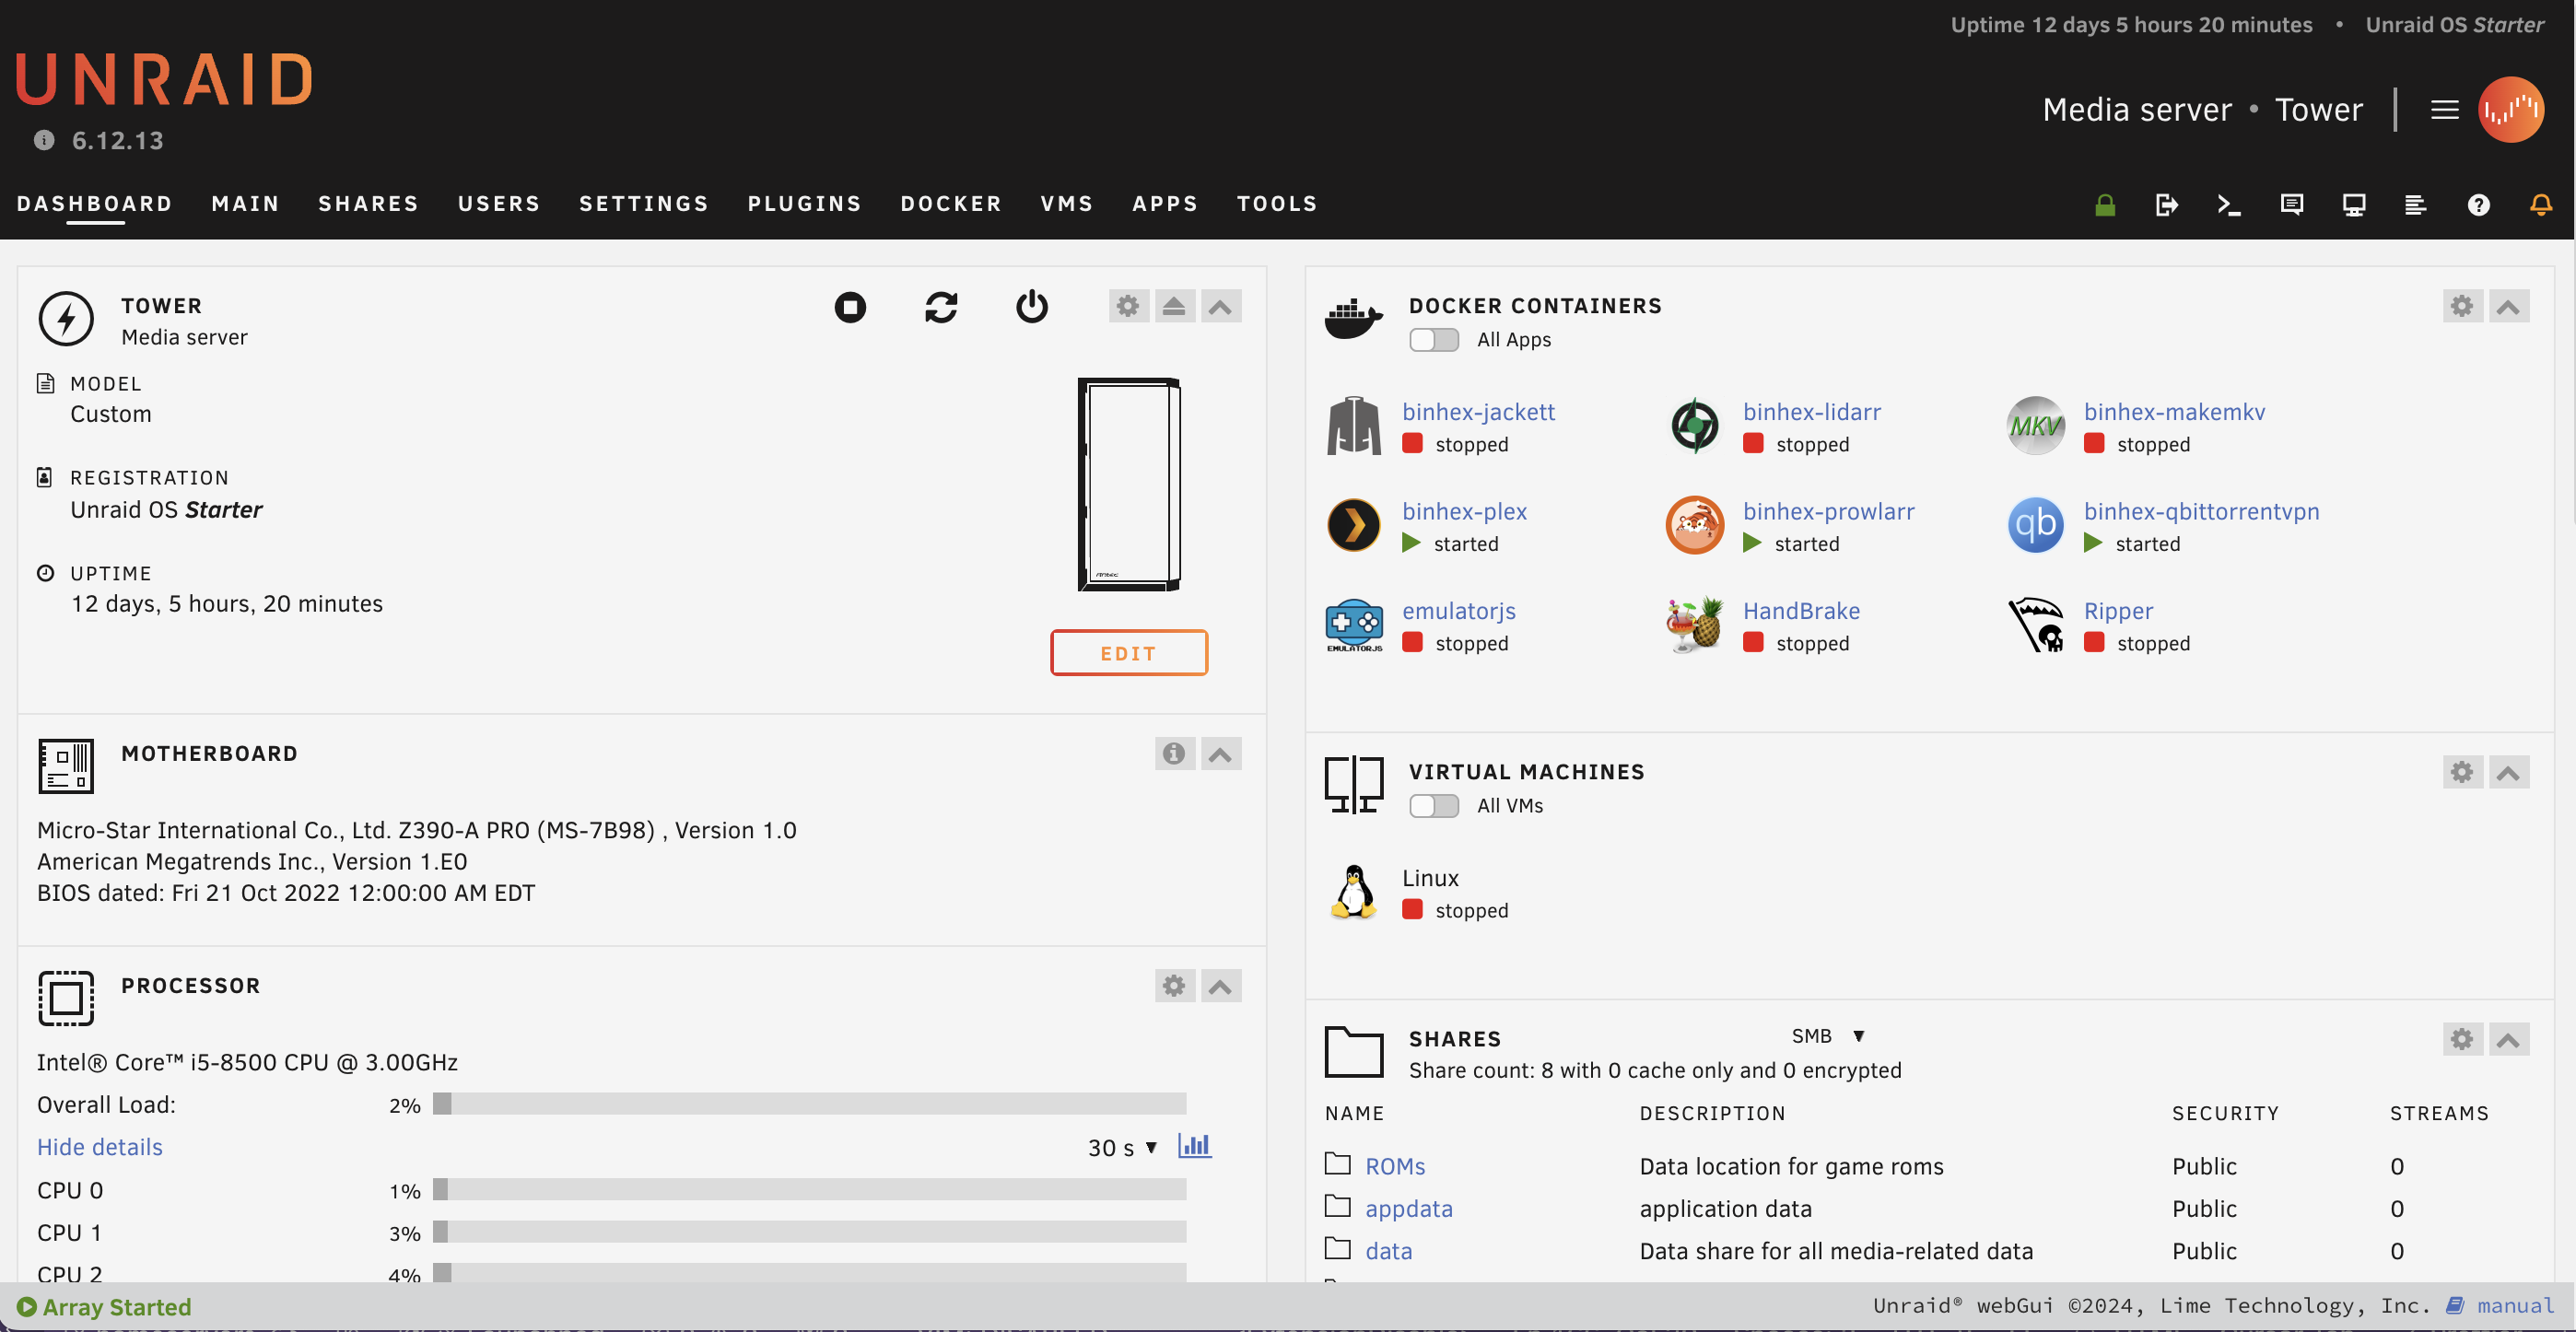Open the Main tab
2576x1332 pixels.
pyautogui.click(x=245, y=204)
